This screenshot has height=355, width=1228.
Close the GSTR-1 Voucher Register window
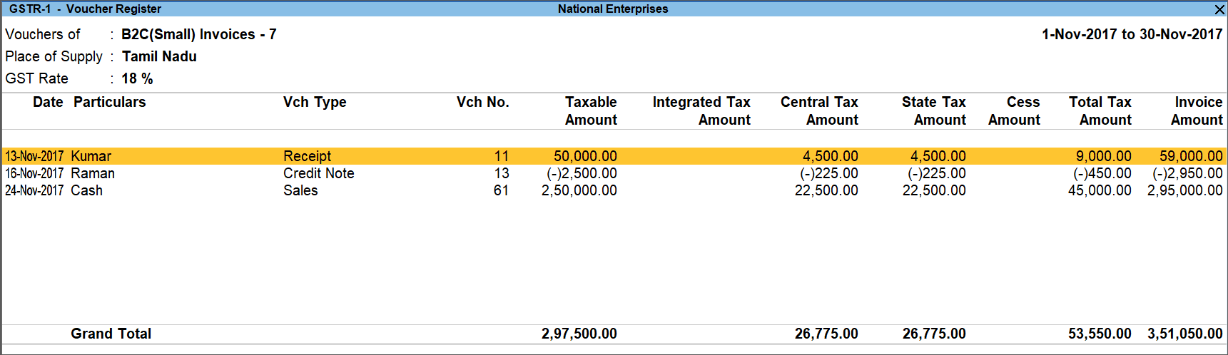point(1219,9)
